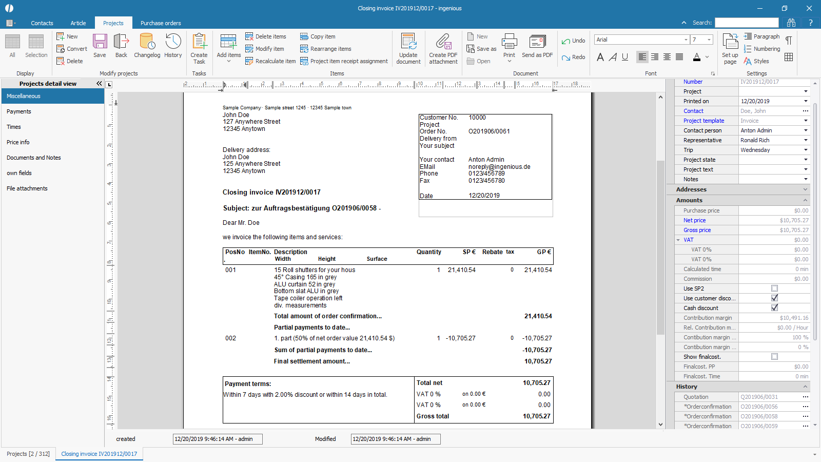Click the font color swatch
This screenshot has height=462, width=821.
coord(696,57)
